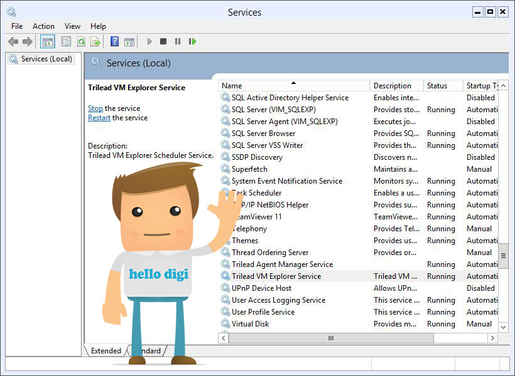Click the Stop the service link
Viewport: 515px width, 376px height.
[x=95, y=108]
